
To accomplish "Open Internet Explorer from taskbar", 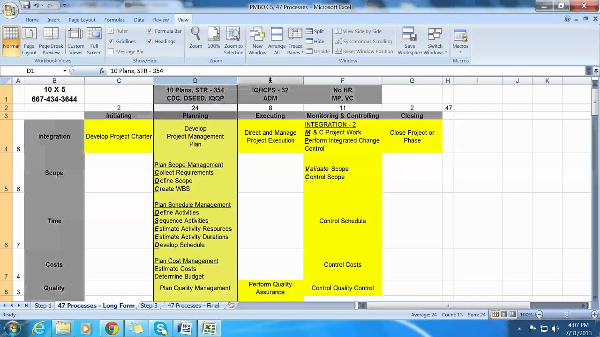I will click(x=38, y=328).
